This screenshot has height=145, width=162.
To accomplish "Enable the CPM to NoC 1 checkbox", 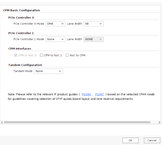I will [x=41, y=55].
